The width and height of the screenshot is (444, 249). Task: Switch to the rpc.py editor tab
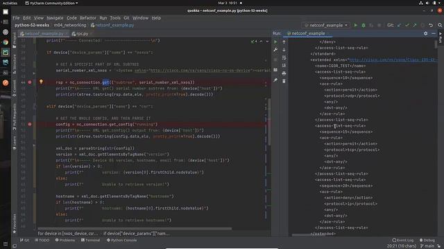(x=80, y=34)
